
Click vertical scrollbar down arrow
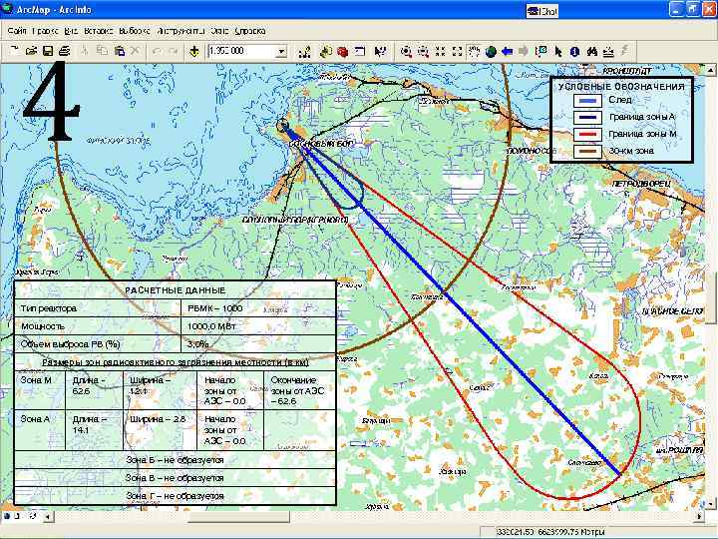point(711,505)
